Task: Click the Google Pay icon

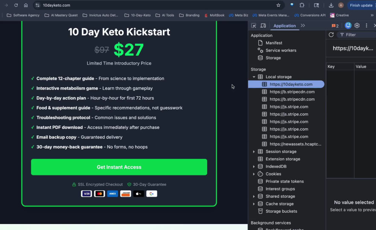Action: (152, 194)
